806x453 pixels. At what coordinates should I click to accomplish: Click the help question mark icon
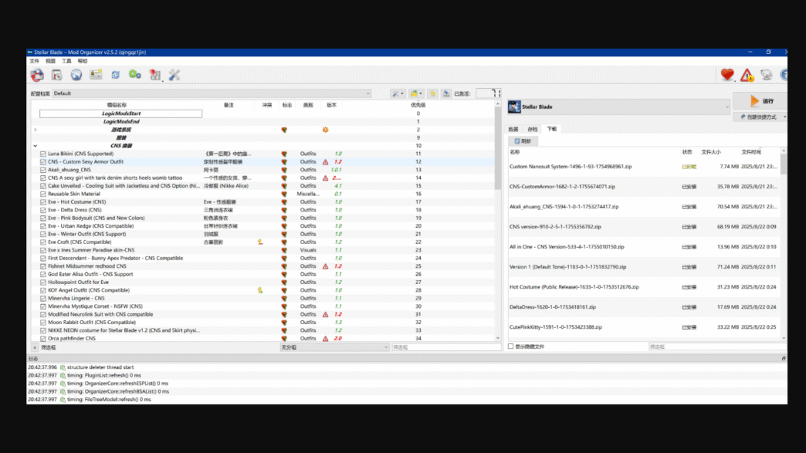[784, 76]
